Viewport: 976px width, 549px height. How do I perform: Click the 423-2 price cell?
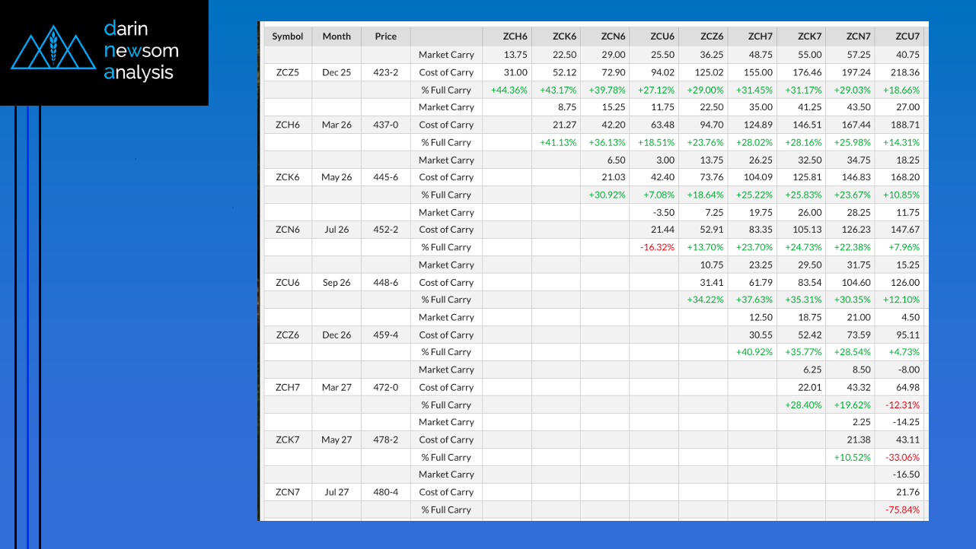[x=386, y=72]
